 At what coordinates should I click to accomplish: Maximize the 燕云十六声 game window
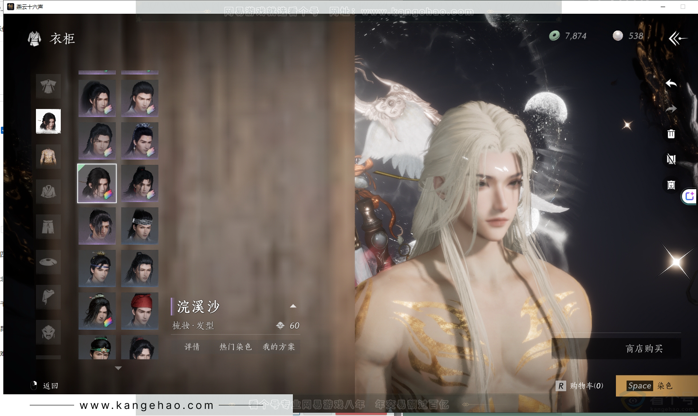click(x=683, y=7)
